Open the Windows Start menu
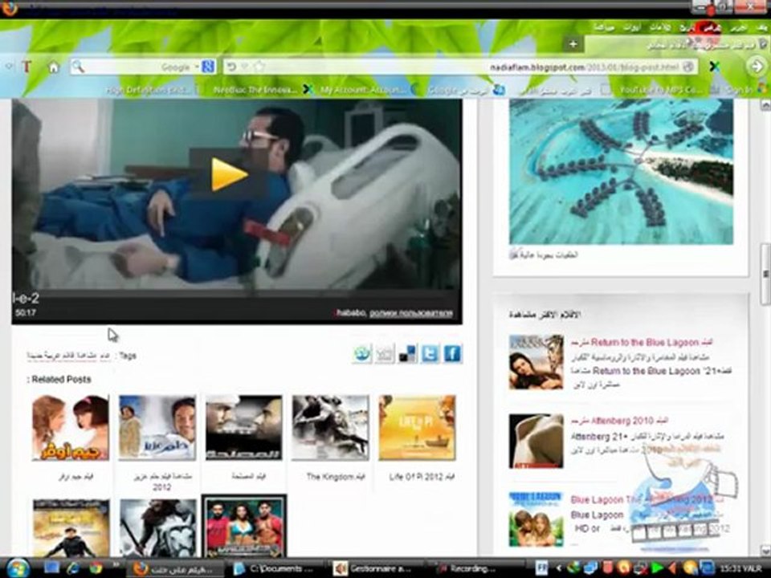This screenshot has width=771, height=578. pyautogui.click(x=18, y=568)
